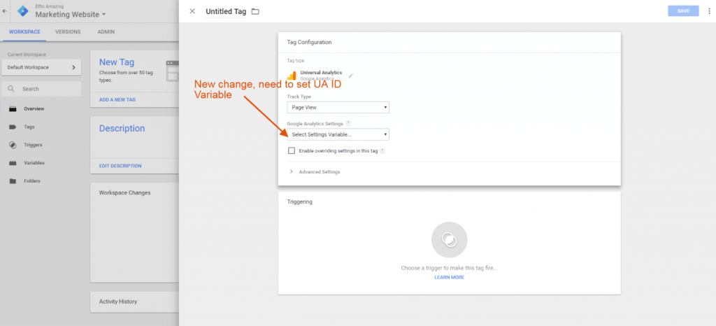Open the Track Type dropdown
The height and width of the screenshot is (326, 716).
(338, 107)
